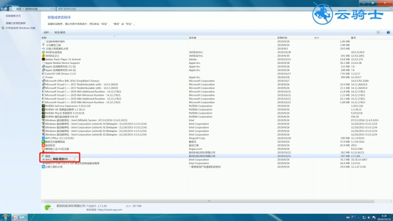Click the 云骑士装机大师 icon in last row
Image resolution: width=393 pixels, height=221 pixels.
(x=43, y=166)
